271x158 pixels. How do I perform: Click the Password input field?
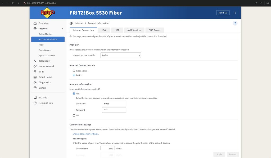pos(114,110)
